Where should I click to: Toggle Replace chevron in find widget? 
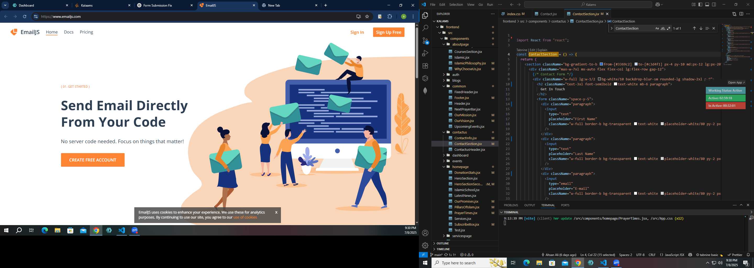(x=612, y=28)
